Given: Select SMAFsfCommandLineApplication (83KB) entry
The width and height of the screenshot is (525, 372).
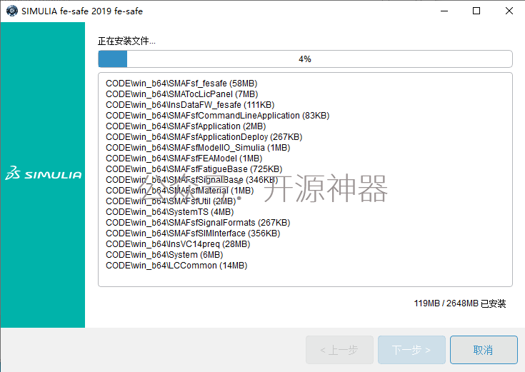Looking at the screenshot, I should pos(218,116).
